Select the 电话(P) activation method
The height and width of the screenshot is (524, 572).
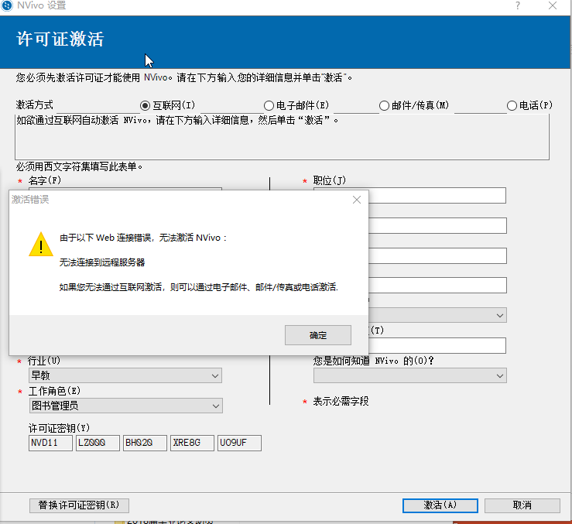pyautogui.click(x=512, y=106)
